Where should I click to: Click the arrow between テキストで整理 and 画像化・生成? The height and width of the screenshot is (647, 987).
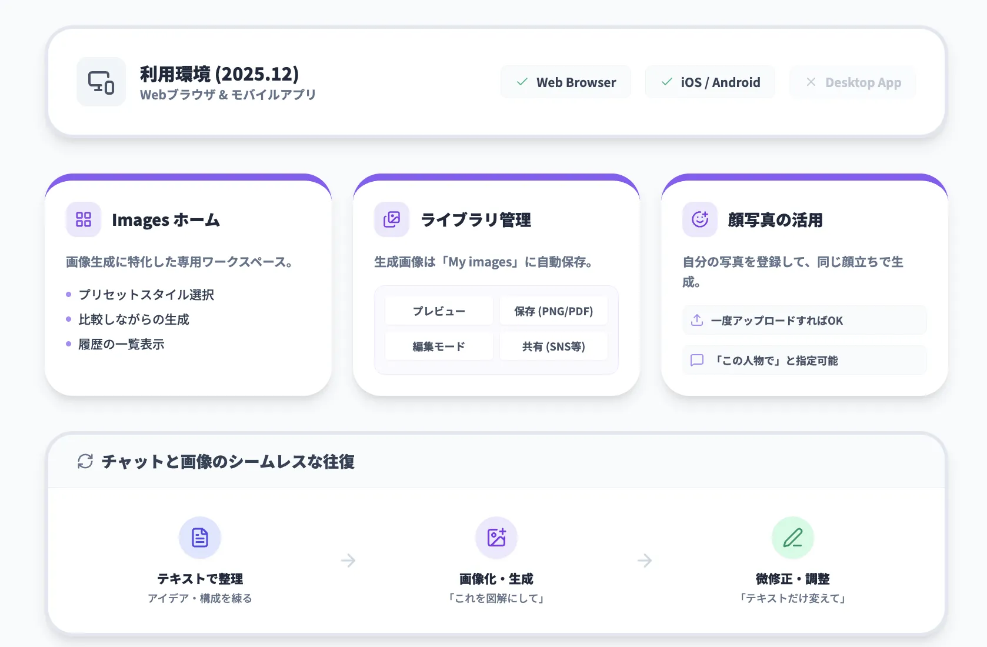[348, 561]
